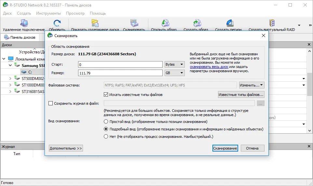Screen dimensions: 313x186
Task: Switch to the Панель дисков tab
Action: [x=20, y=37]
